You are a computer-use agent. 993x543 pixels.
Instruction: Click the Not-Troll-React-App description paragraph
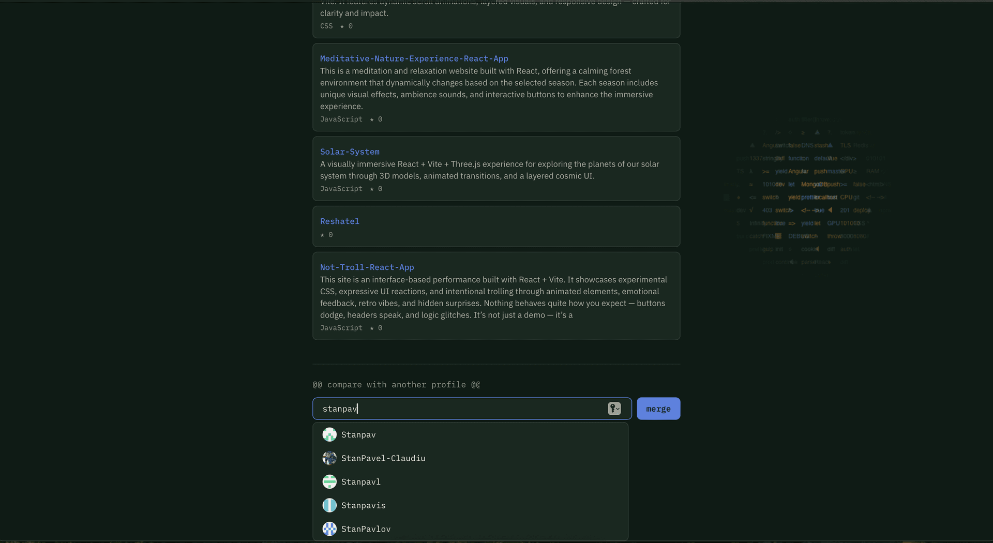tap(493, 297)
